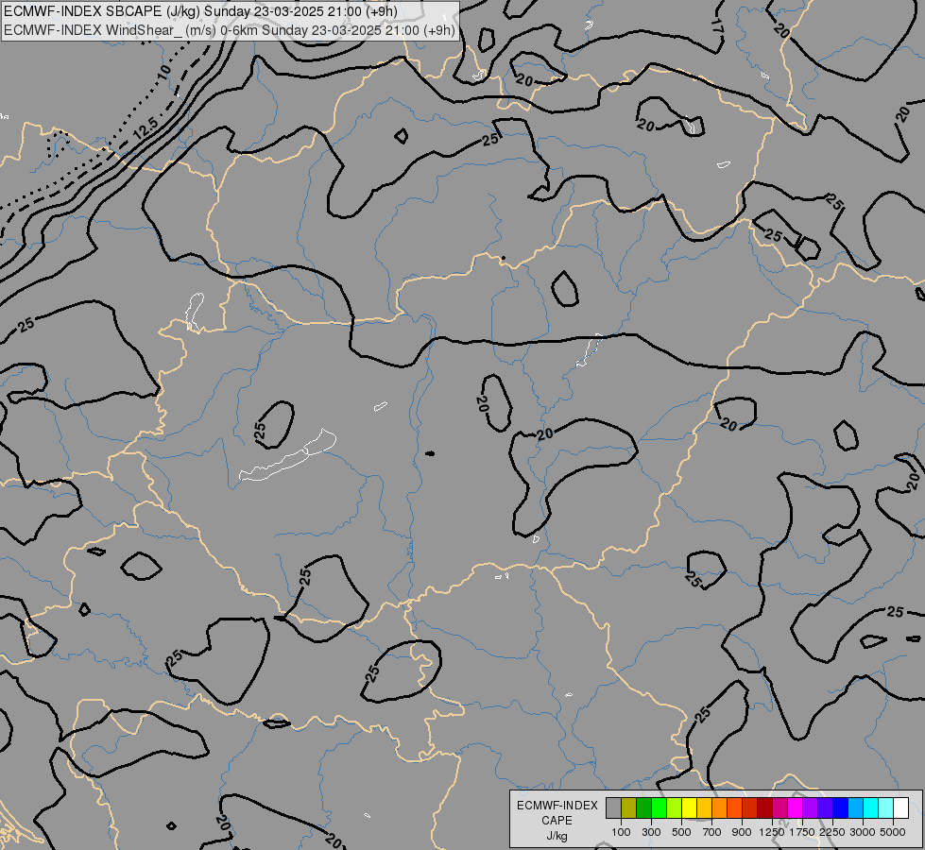
Task: Click the 17 contour label at the top
Action: (717, 25)
